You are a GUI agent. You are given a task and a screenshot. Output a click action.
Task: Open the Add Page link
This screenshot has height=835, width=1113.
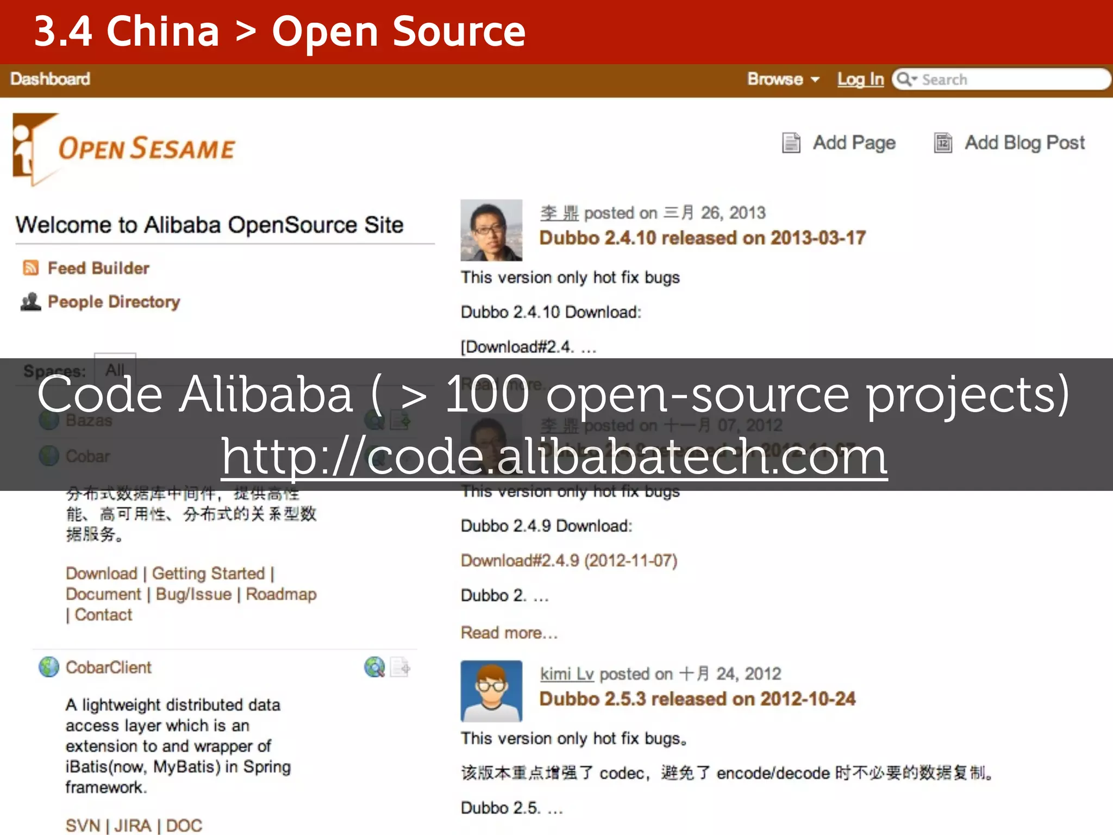[854, 143]
